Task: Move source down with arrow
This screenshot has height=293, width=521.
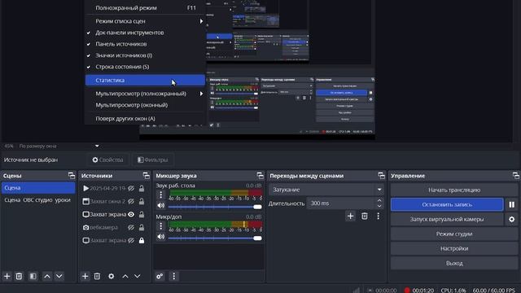Action: 138,276
